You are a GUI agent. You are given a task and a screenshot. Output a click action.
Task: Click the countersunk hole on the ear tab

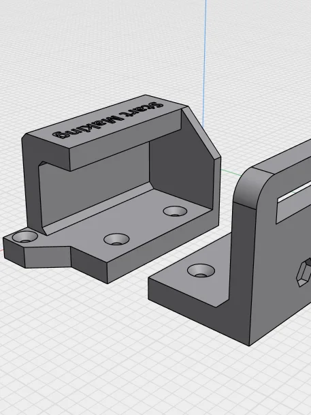(x=24, y=236)
